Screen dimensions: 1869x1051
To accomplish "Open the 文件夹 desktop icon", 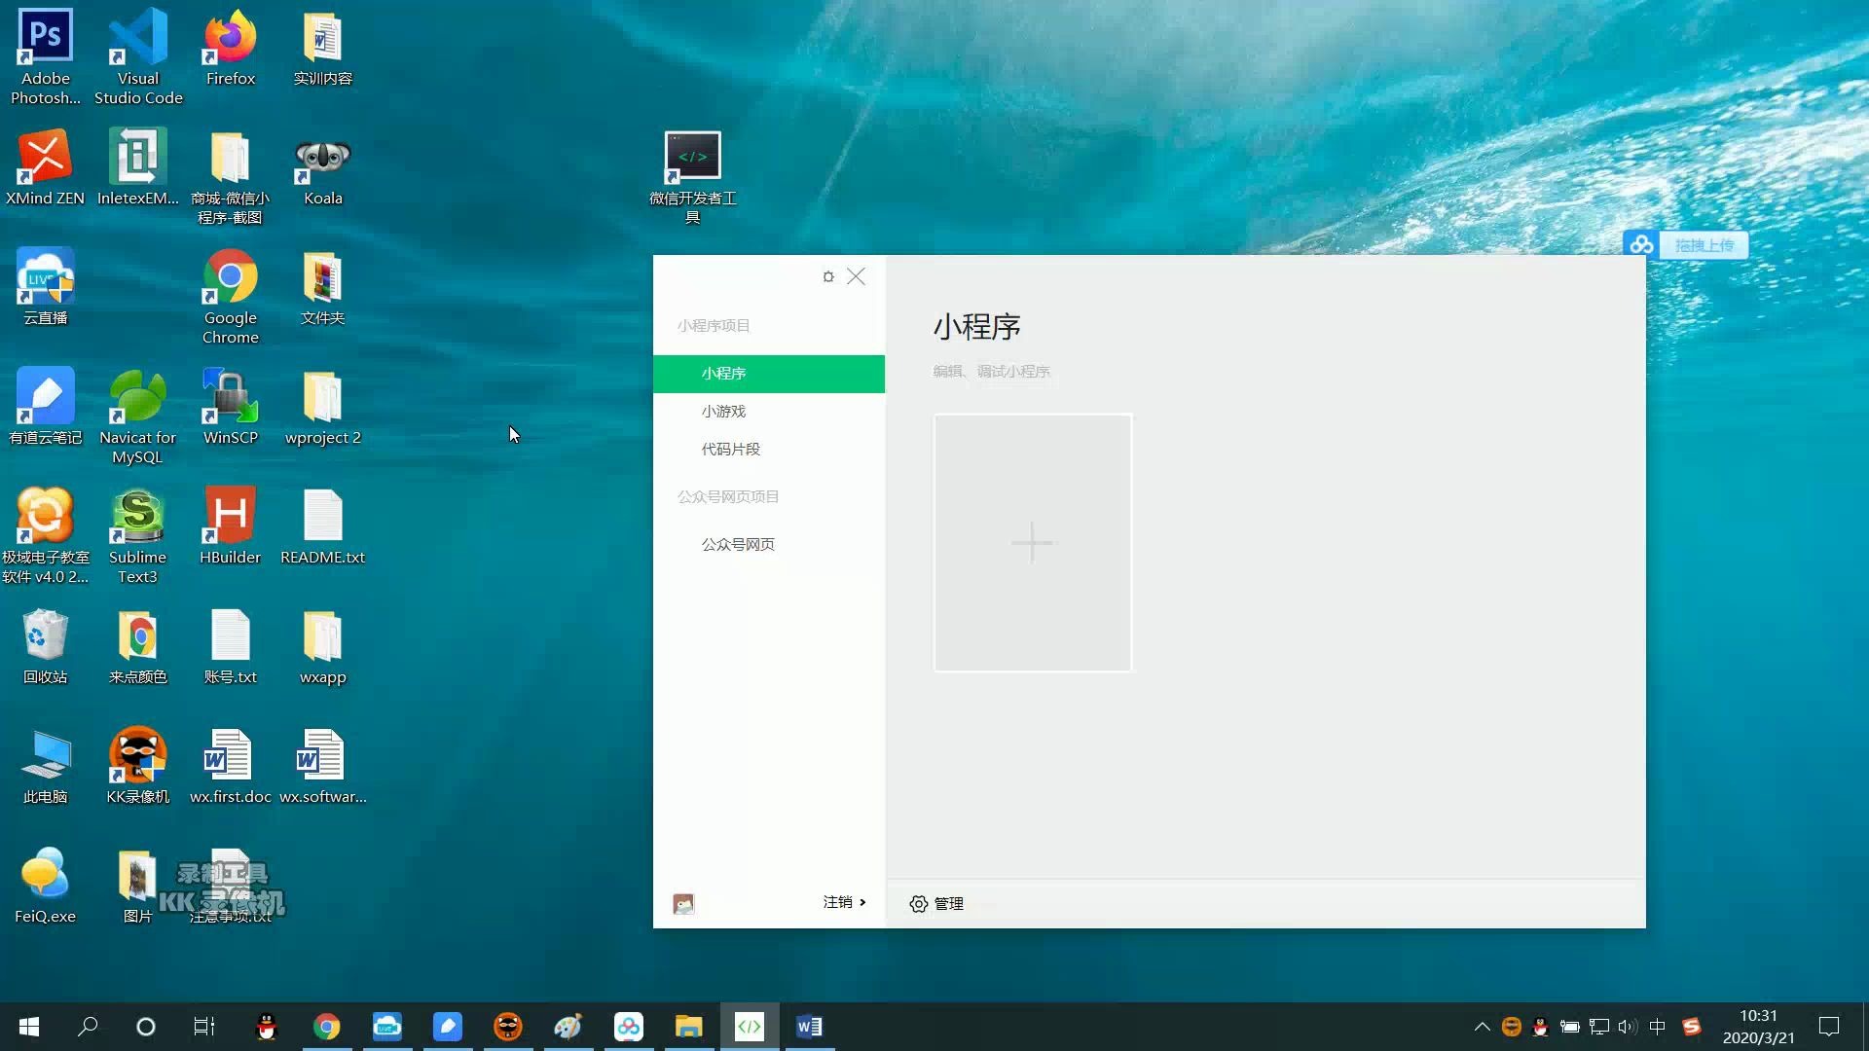I will [322, 288].
